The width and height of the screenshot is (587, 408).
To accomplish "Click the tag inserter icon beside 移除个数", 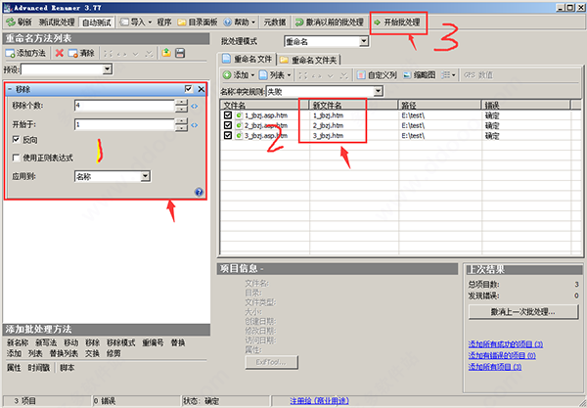I will click(x=195, y=107).
